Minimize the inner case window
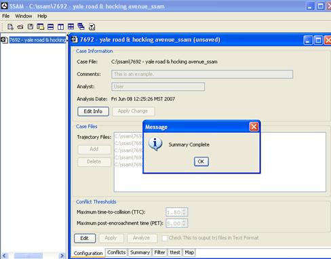 tap(308, 40)
